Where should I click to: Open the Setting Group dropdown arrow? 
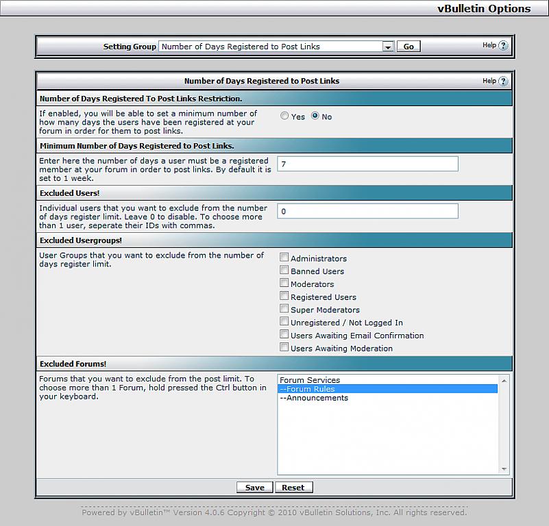click(388, 47)
